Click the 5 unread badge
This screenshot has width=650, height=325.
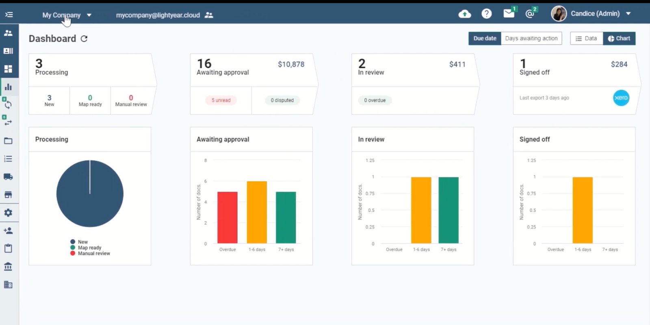click(221, 100)
